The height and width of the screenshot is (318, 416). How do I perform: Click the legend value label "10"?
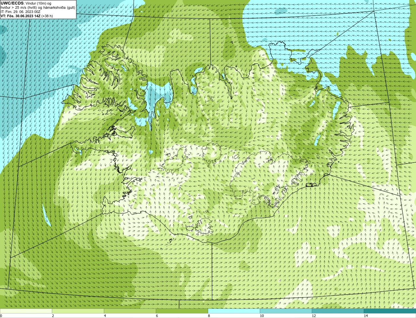click(262, 316)
